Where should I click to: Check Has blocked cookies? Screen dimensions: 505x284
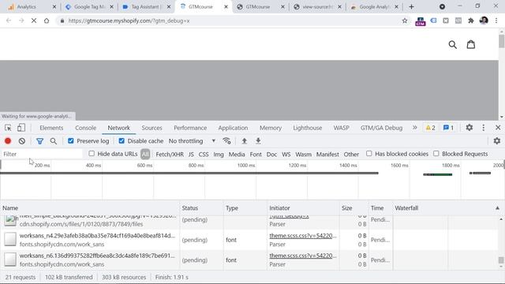(369, 154)
